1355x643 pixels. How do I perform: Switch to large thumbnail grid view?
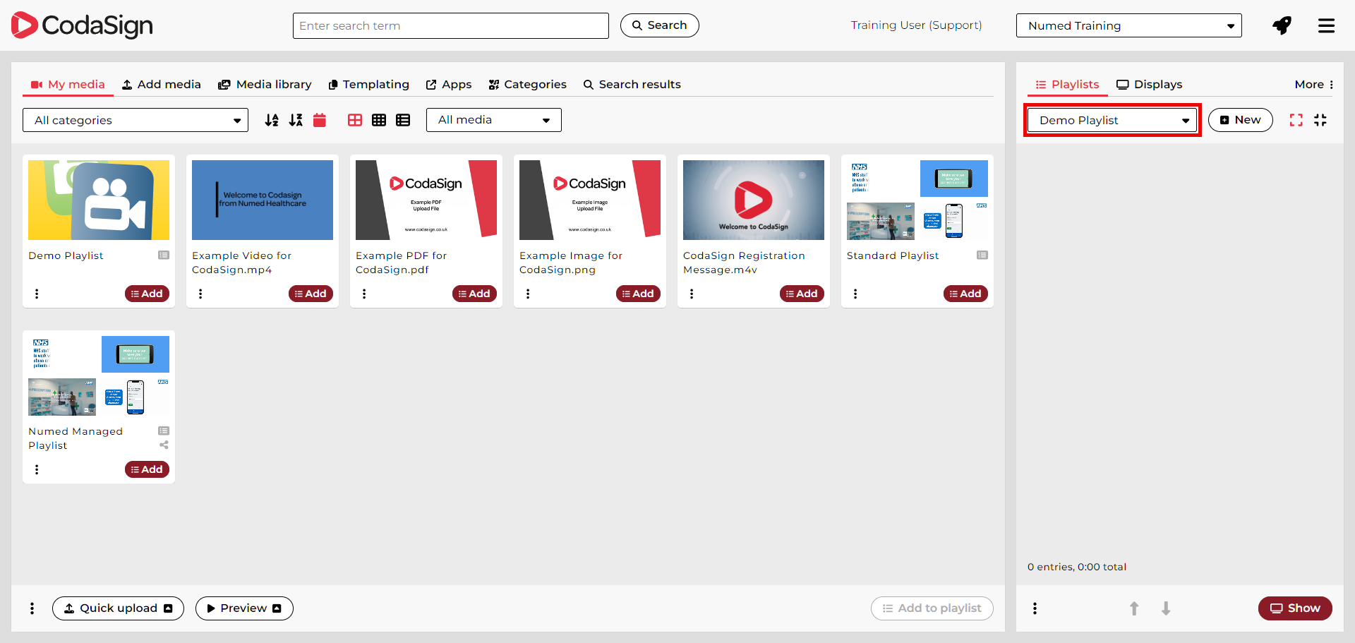355,120
